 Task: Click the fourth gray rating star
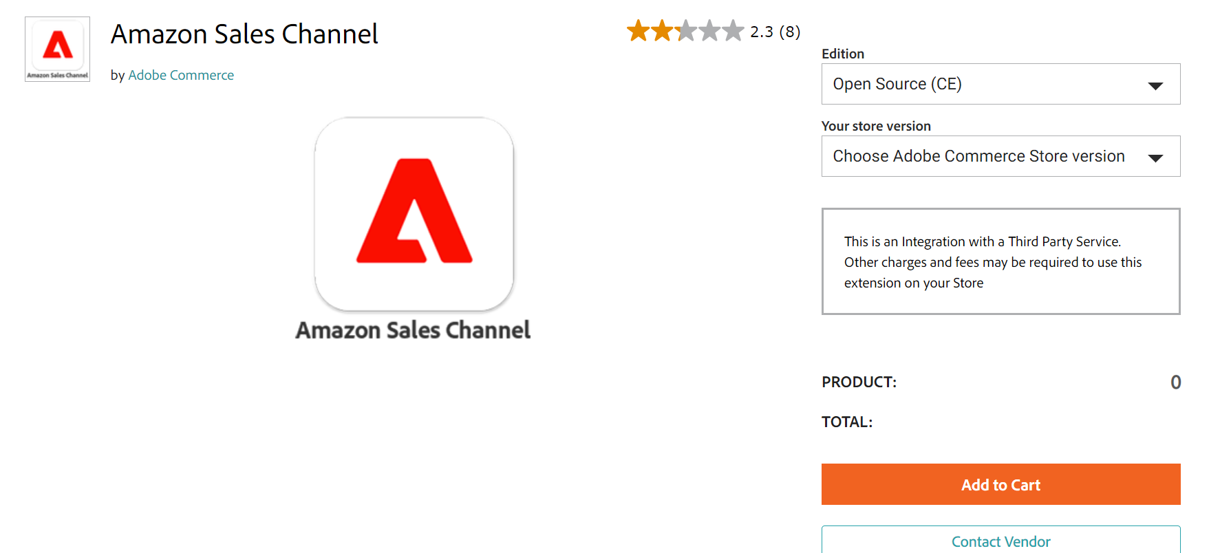[709, 31]
